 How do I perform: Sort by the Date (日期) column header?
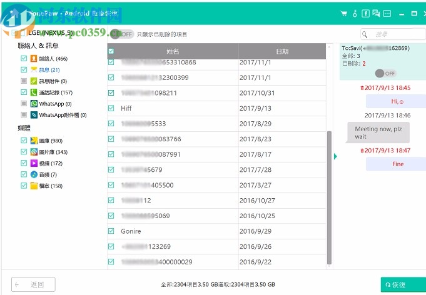point(282,51)
